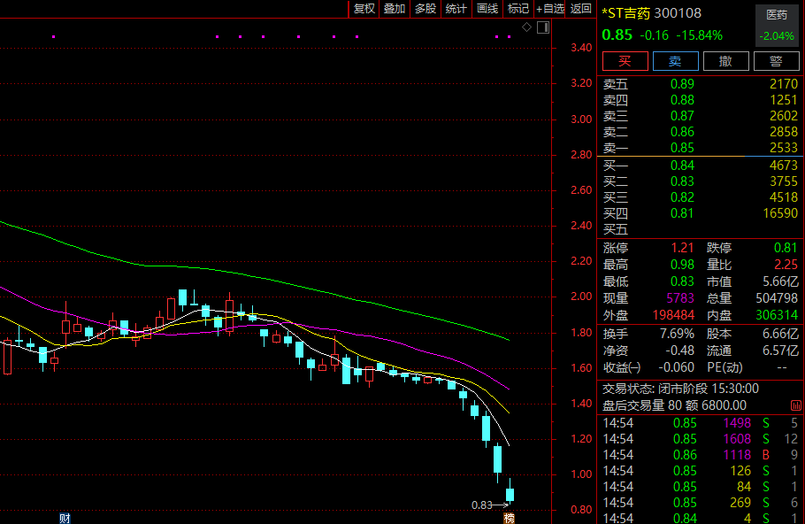Click the 量比 2.25 value

point(786,265)
